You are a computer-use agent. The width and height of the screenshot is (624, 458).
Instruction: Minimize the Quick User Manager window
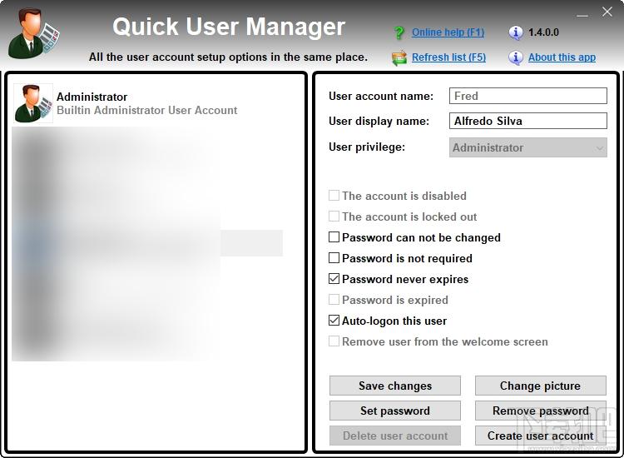[582, 15]
